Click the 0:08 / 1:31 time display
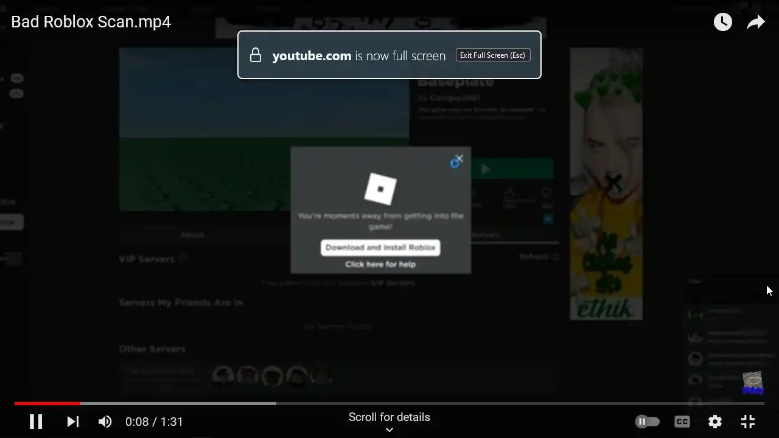The width and height of the screenshot is (779, 438). (154, 422)
